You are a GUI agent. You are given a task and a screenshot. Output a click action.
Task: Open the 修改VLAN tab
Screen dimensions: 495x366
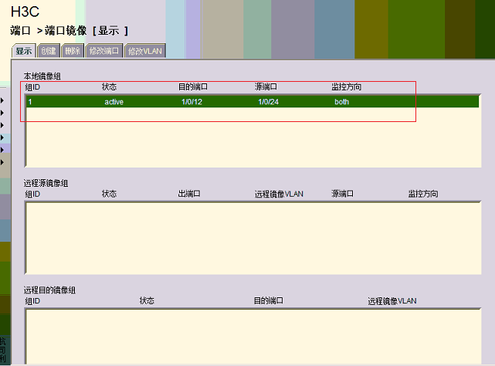[144, 51]
